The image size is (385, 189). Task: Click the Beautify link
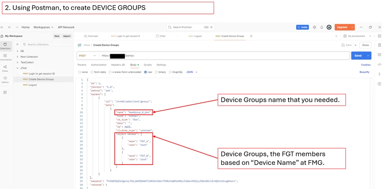(x=365, y=72)
